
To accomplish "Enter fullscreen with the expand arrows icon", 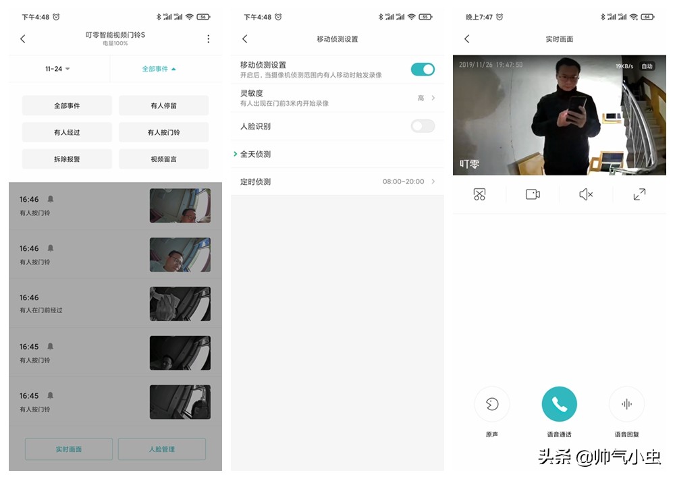I will tap(639, 194).
